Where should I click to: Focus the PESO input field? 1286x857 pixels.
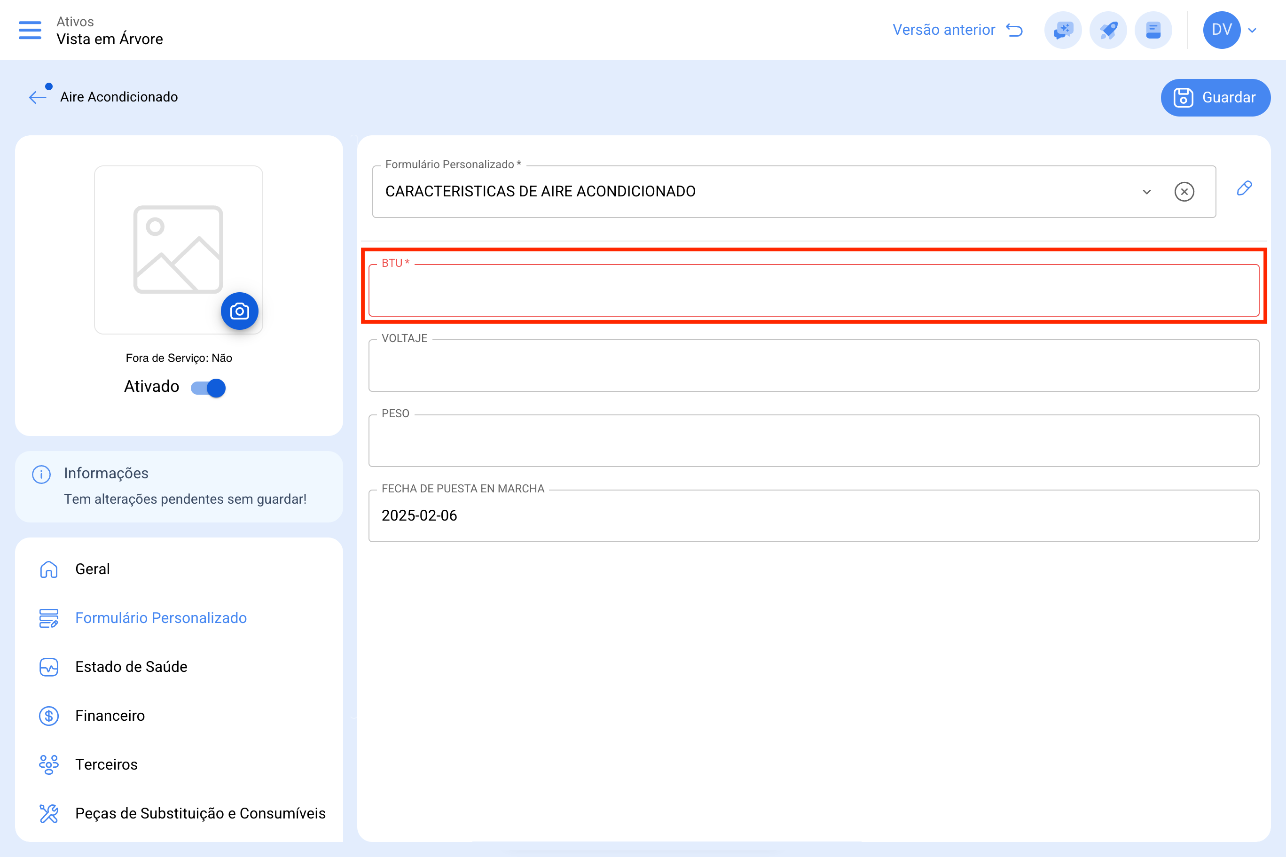tap(814, 441)
